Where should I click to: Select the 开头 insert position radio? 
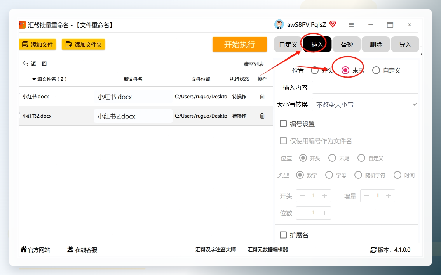click(315, 70)
